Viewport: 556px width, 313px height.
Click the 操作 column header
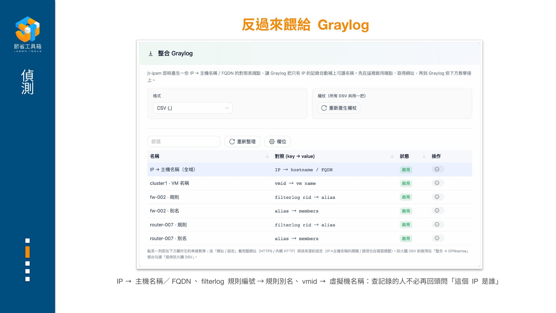point(436,156)
